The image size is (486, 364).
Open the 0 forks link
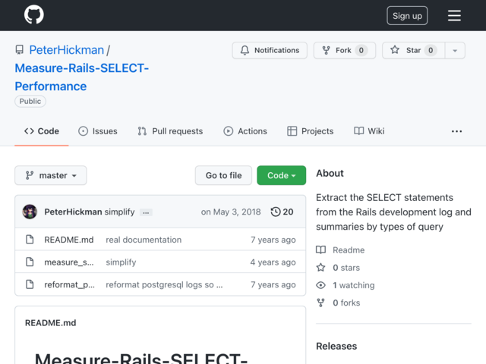pos(346,303)
